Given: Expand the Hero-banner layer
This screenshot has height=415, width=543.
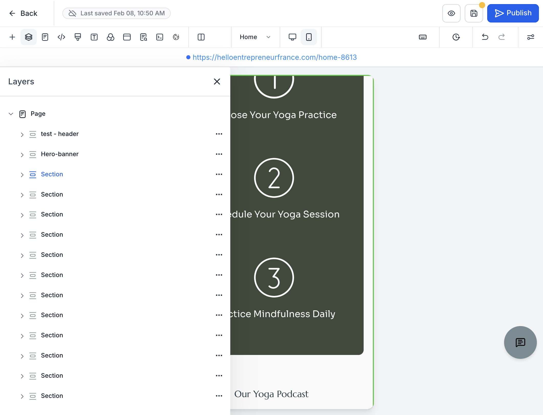Looking at the screenshot, I should click(x=22, y=155).
